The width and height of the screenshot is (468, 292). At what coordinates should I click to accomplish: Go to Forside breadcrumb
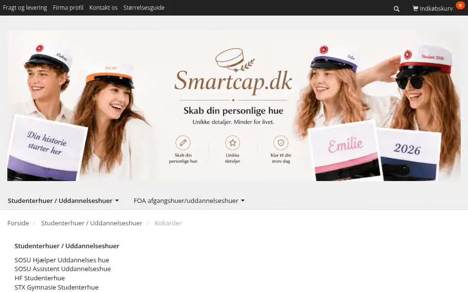click(18, 223)
